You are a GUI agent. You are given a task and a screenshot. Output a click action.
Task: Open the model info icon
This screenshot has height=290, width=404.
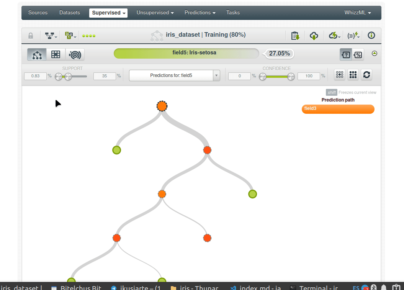[x=371, y=36]
